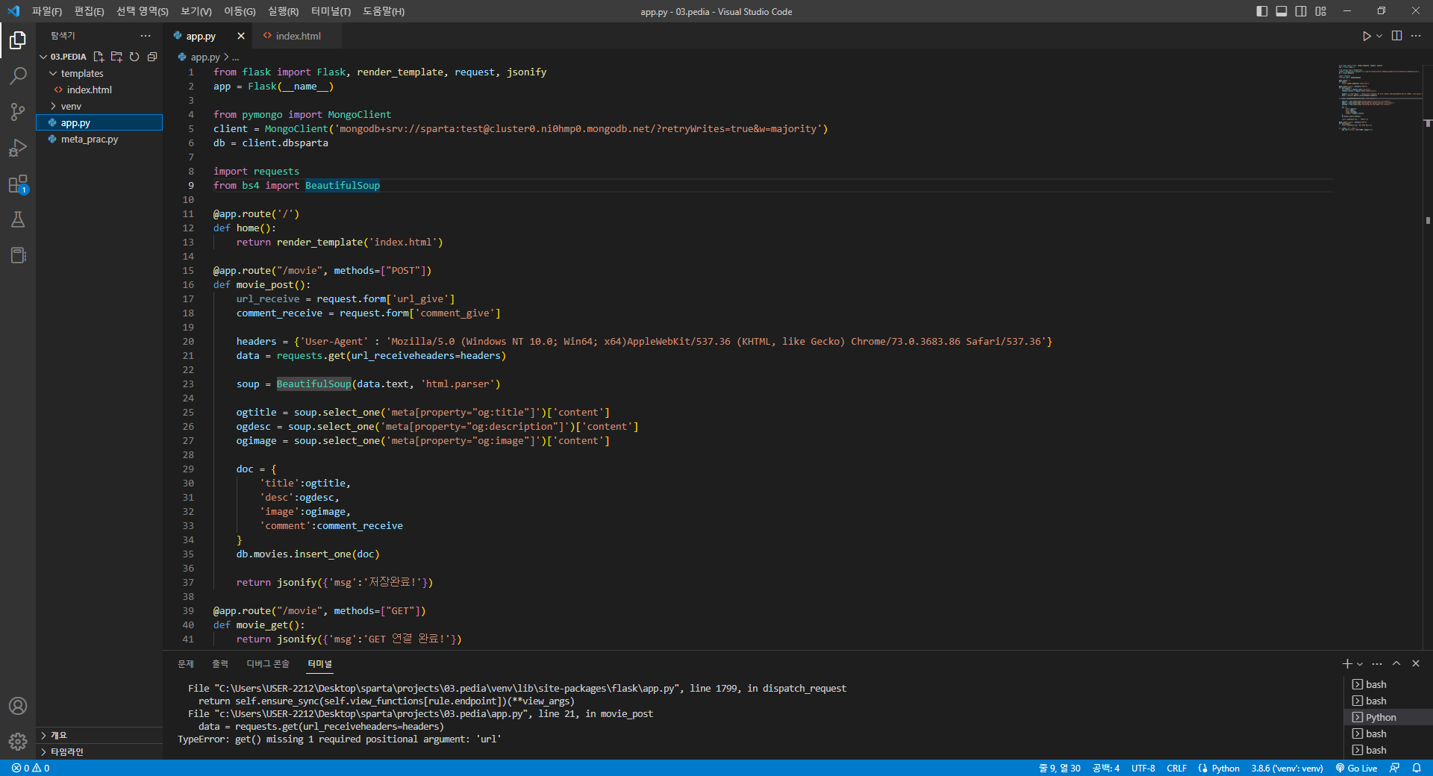
Task: Open the Search view in activity bar
Action: point(18,75)
